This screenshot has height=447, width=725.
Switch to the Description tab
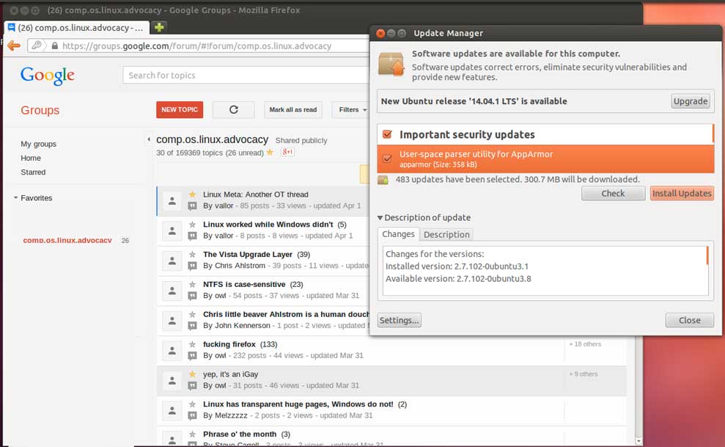pos(446,234)
